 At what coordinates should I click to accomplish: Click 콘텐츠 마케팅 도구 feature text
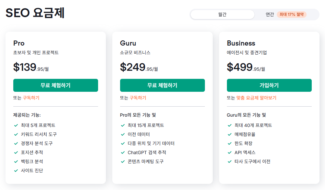145,162
